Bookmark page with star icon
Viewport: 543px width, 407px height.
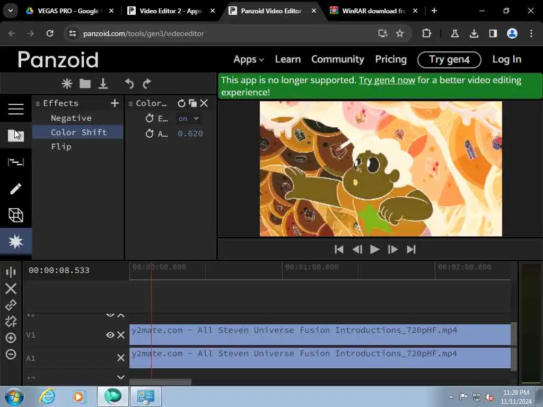click(400, 33)
